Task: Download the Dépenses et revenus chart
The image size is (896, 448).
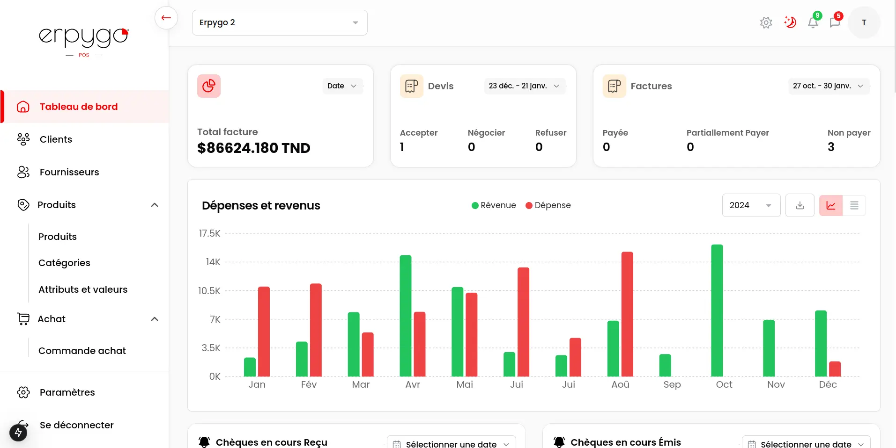Action: coord(800,205)
